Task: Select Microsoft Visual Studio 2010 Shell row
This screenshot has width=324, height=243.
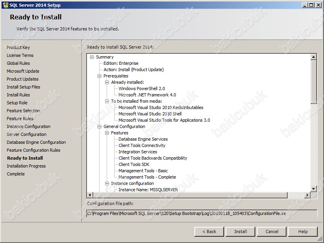Action: (x=150, y=114)
